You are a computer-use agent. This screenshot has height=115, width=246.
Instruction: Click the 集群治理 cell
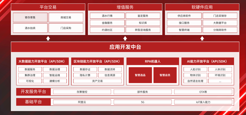click(x=30, y=75)
